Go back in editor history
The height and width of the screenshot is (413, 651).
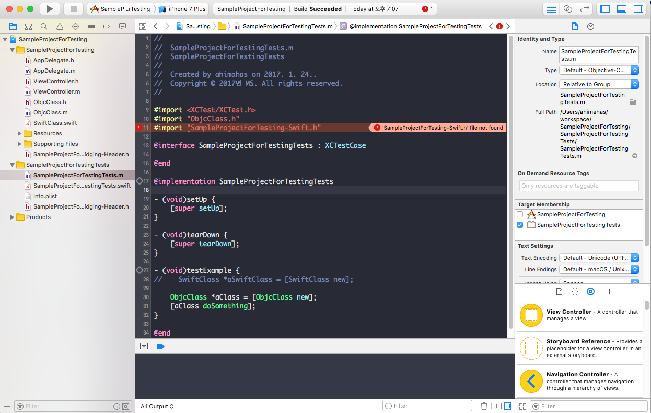(155, 26)
